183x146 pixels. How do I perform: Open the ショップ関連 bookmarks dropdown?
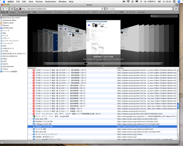[119, 12]
